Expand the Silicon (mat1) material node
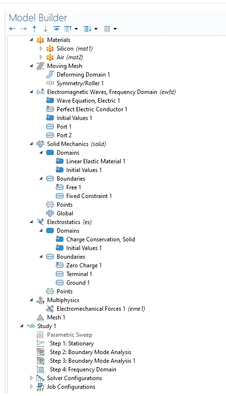 coord(41,49)
